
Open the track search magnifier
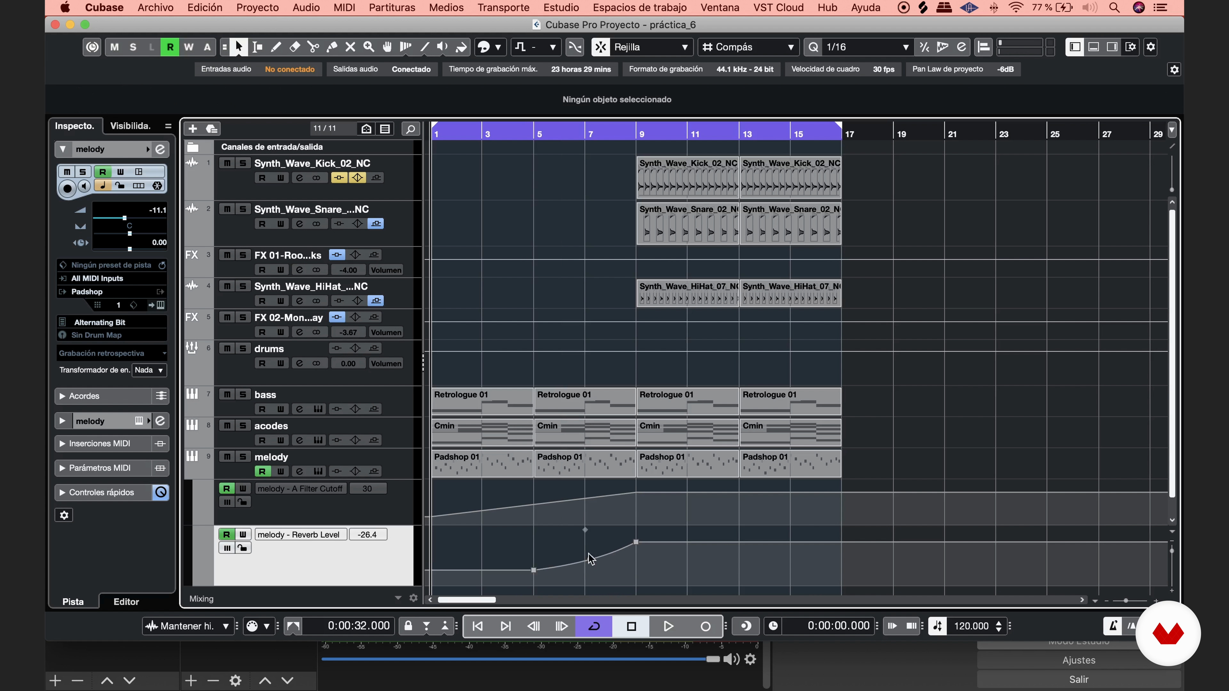point(410,129)
